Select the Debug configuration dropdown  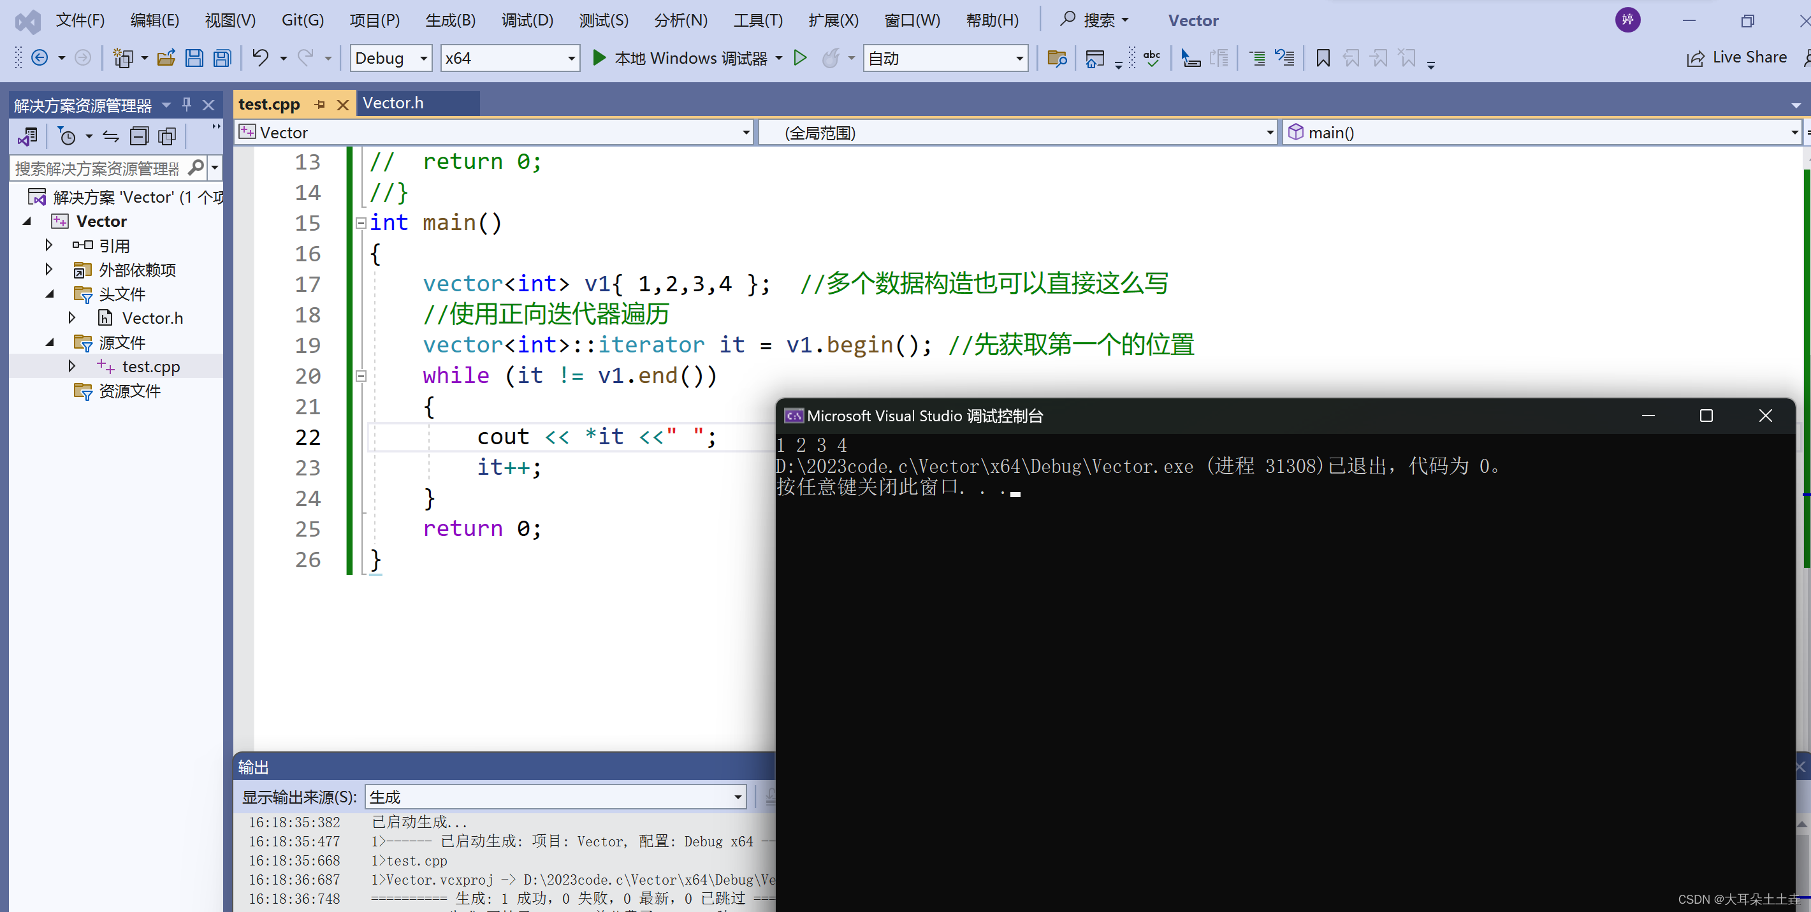click(x=389, y=58)
